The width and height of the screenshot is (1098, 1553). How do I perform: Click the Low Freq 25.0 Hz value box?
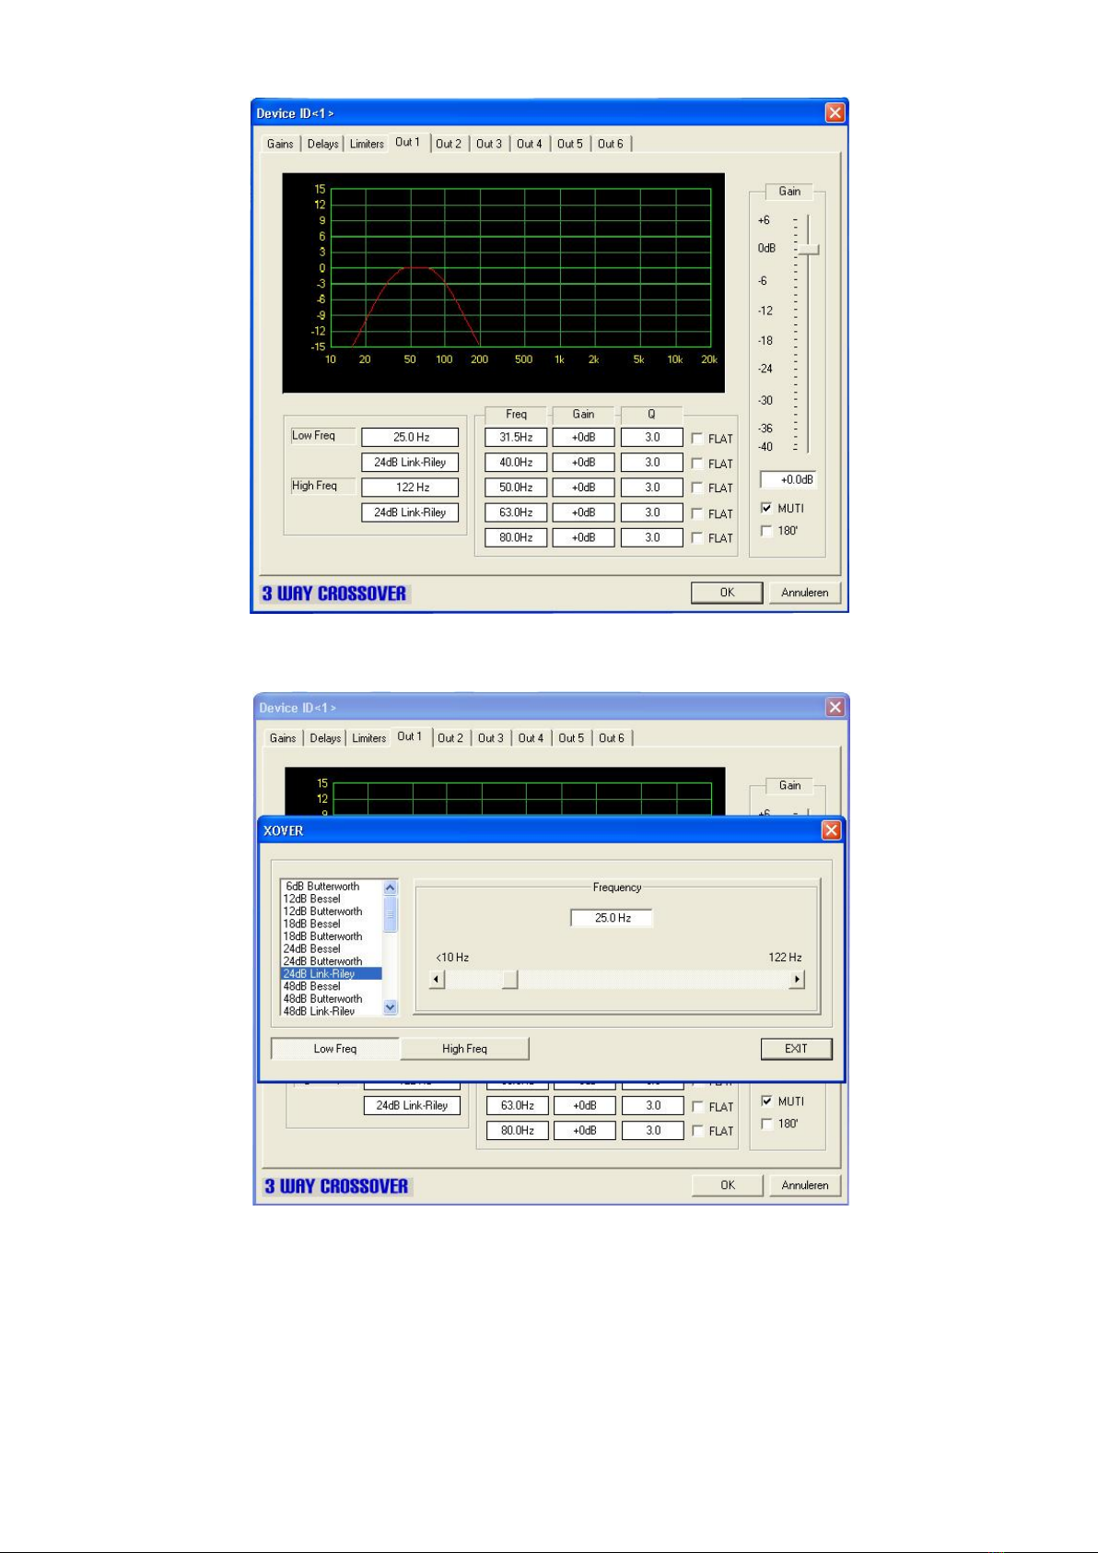410,438
